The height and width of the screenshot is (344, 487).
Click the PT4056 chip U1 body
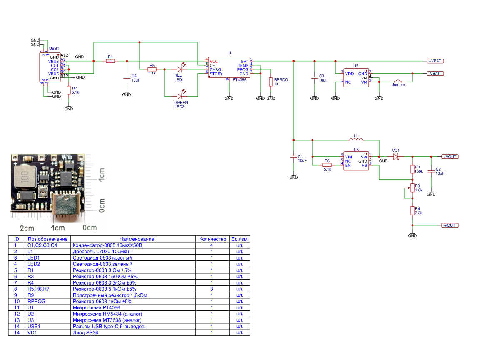pyautogui.click(x=229, y=67)
